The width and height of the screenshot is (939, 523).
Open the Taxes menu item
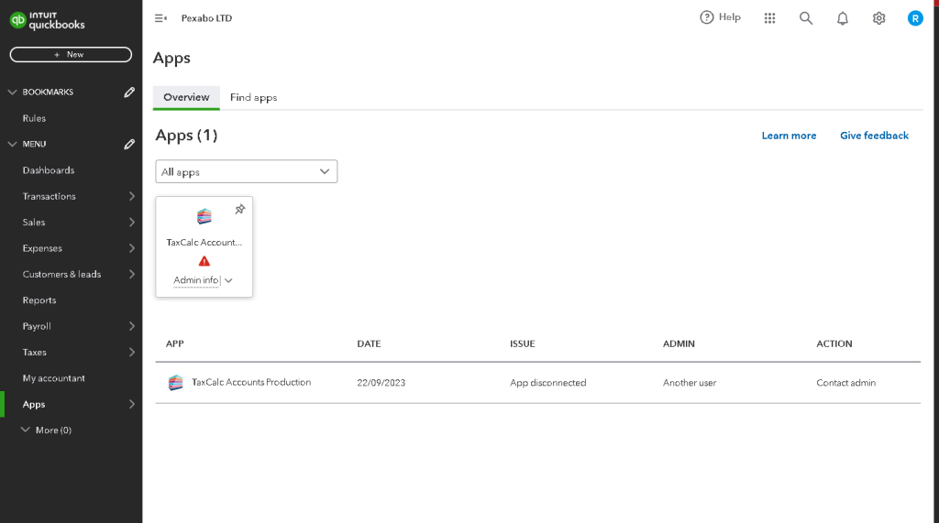(35, 353)
